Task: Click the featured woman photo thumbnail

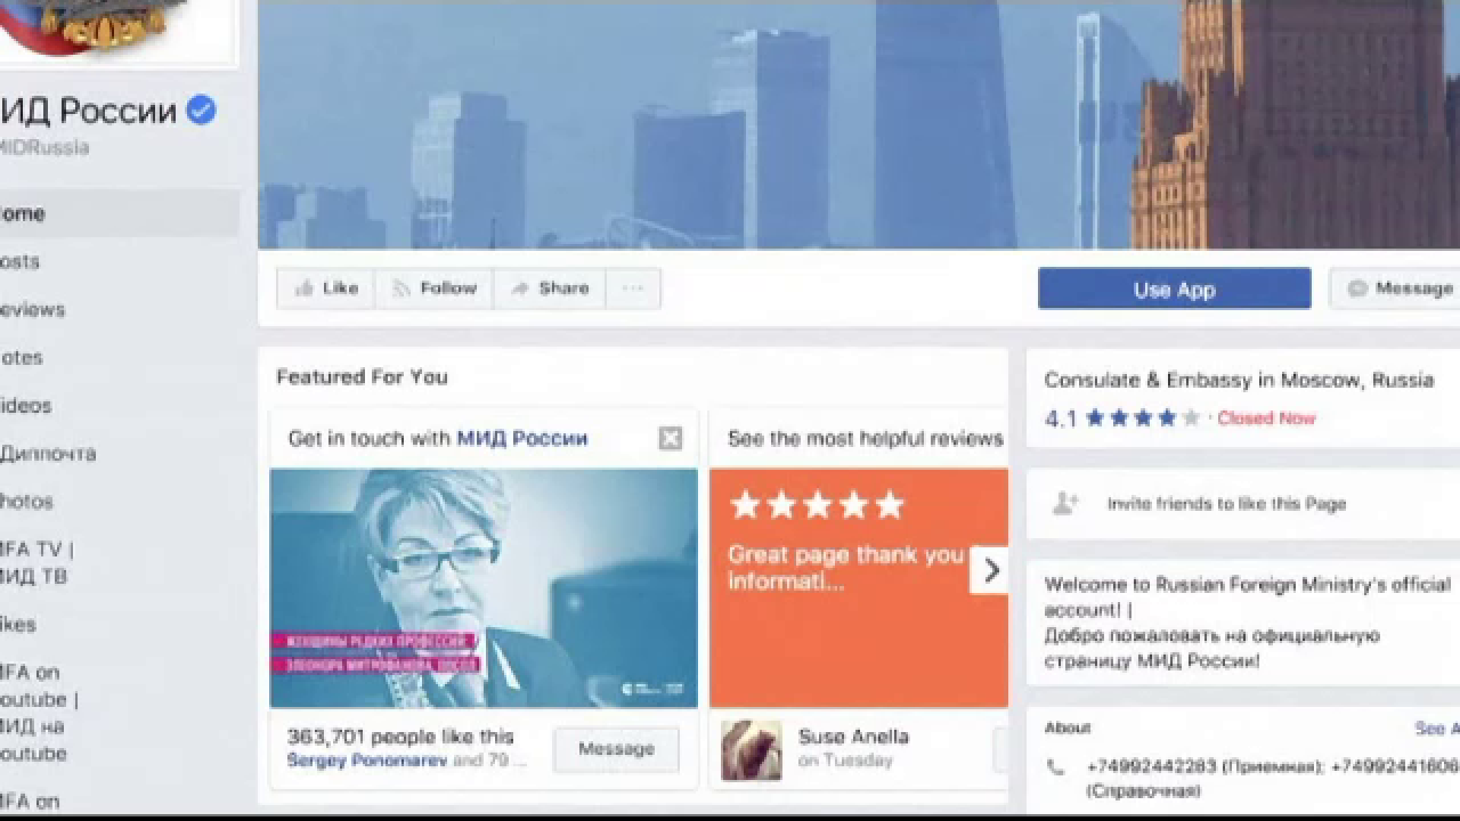Action: (x=484, y=588)
